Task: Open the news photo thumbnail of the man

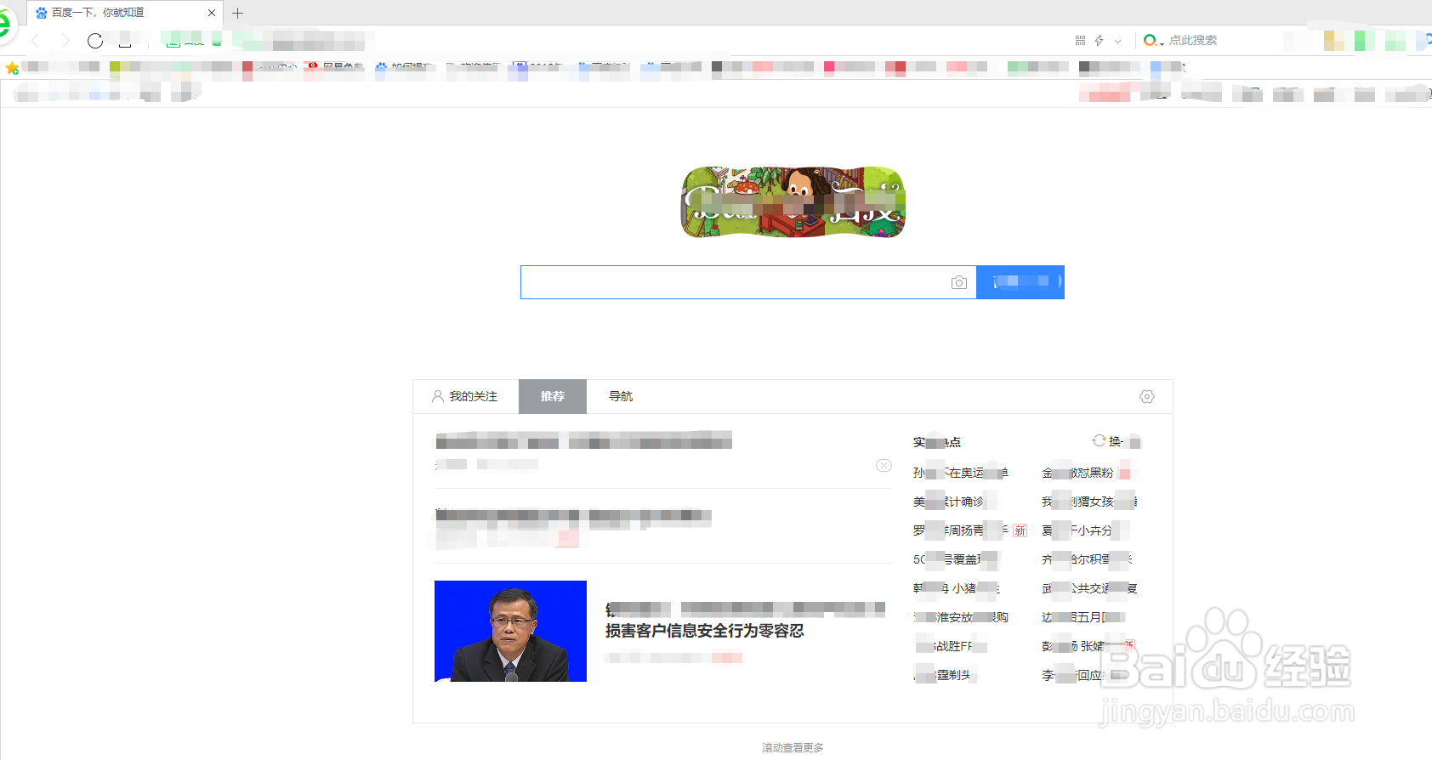Action: [x=510, y=631]
